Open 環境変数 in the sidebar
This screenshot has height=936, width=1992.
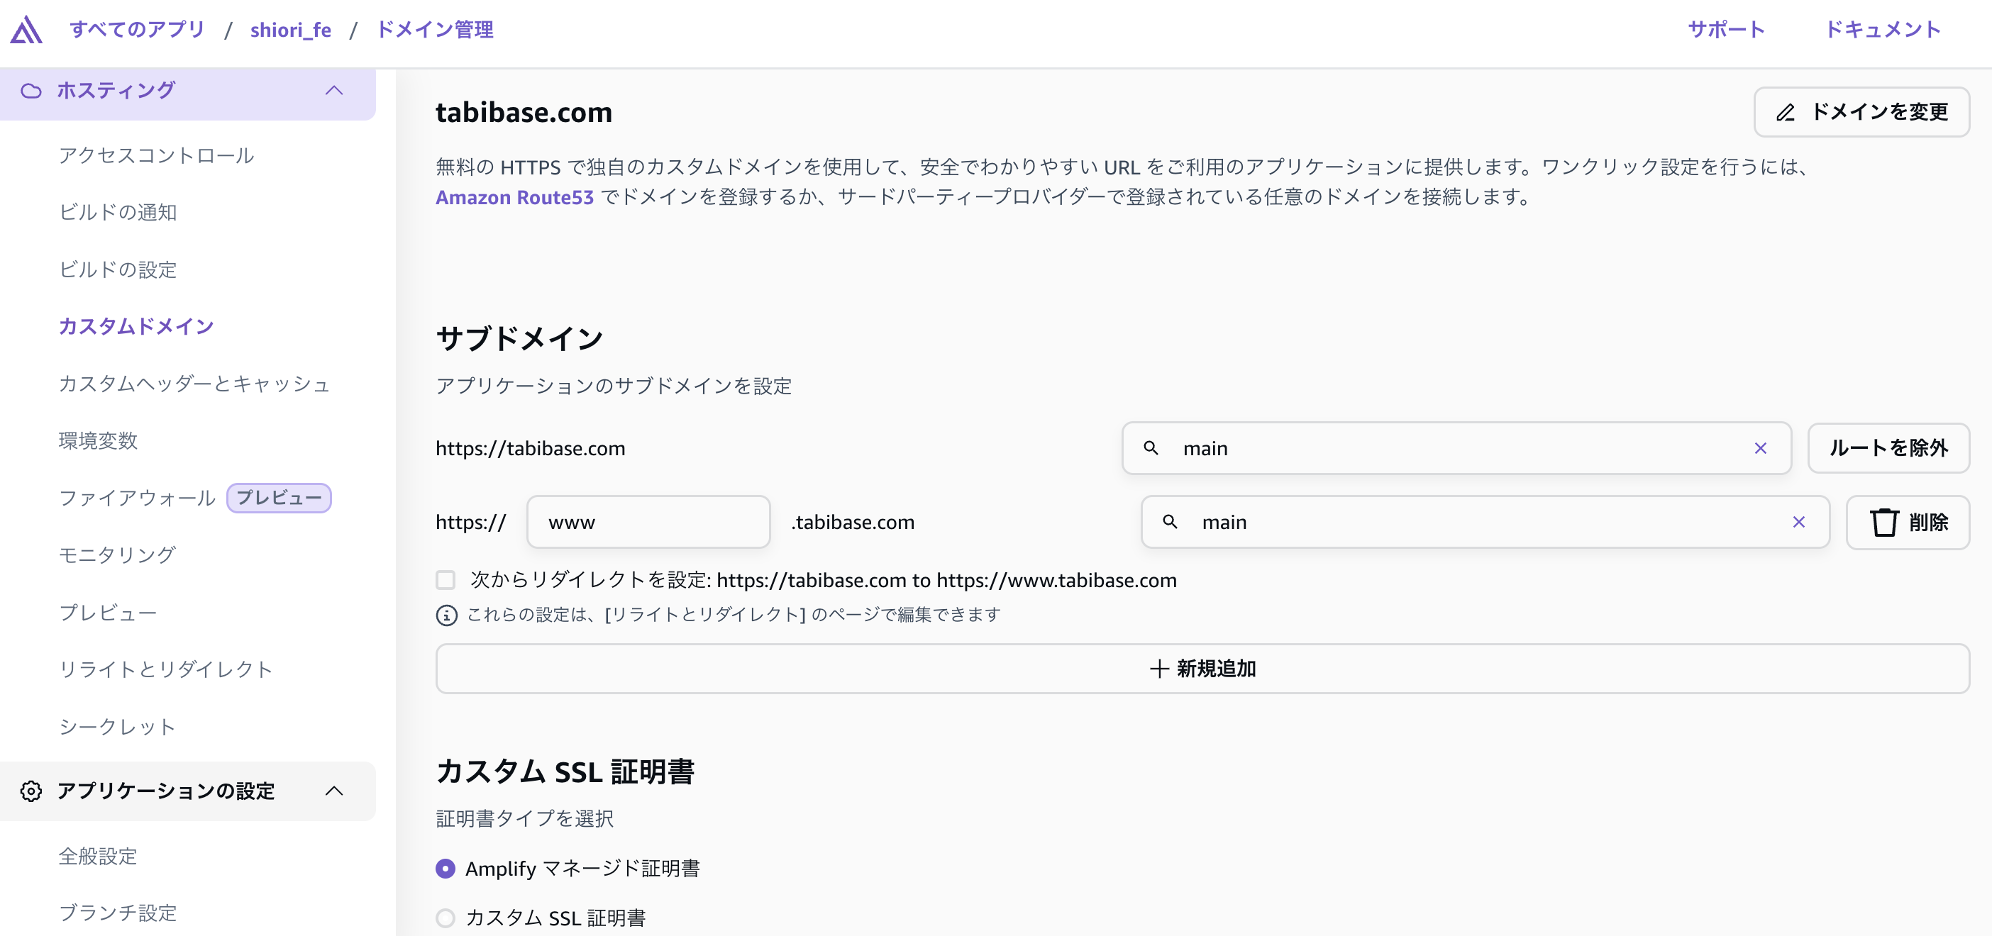(x=98, y=440)
